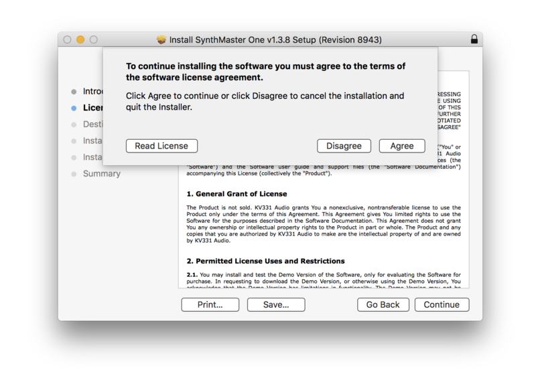This screenshot has height=388, width=536.
Task: Click the window title 'Install SynthMaster One v1.3.8 Setup'
Action: coord(275,40)
